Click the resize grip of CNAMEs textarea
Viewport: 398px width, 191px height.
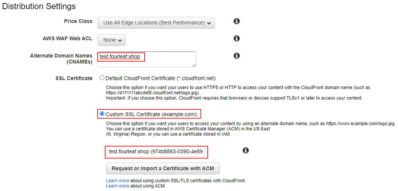(x=194, y=65)
